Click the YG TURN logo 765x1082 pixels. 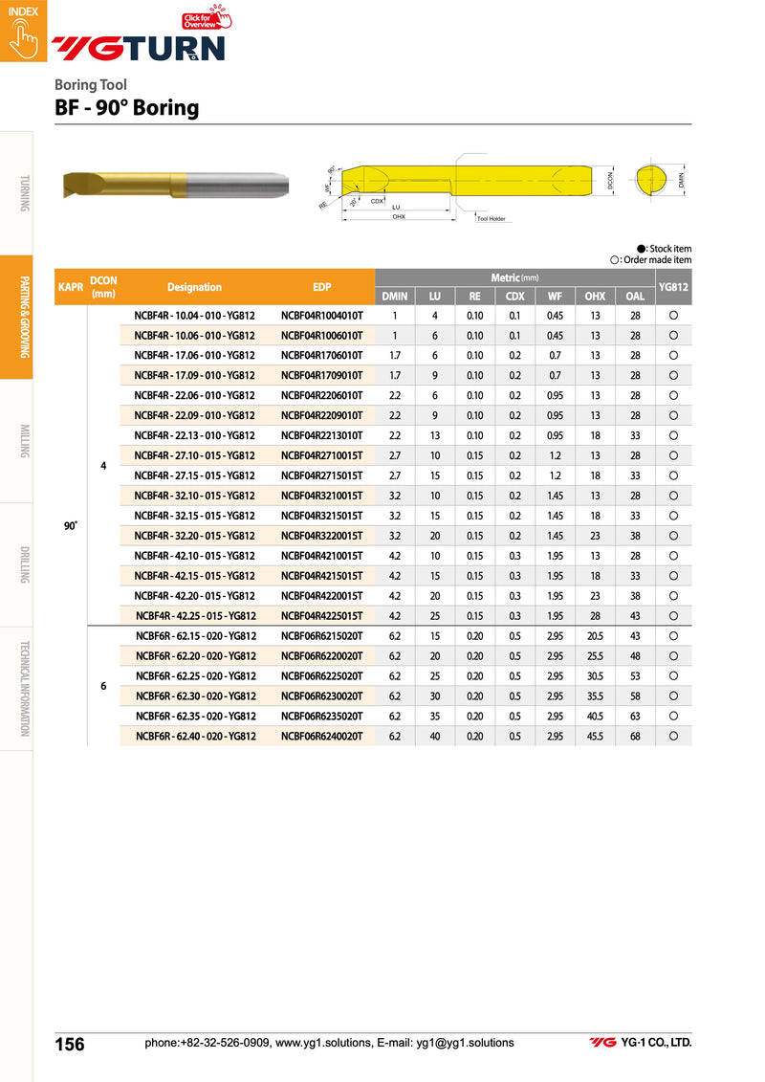(139, 48)
